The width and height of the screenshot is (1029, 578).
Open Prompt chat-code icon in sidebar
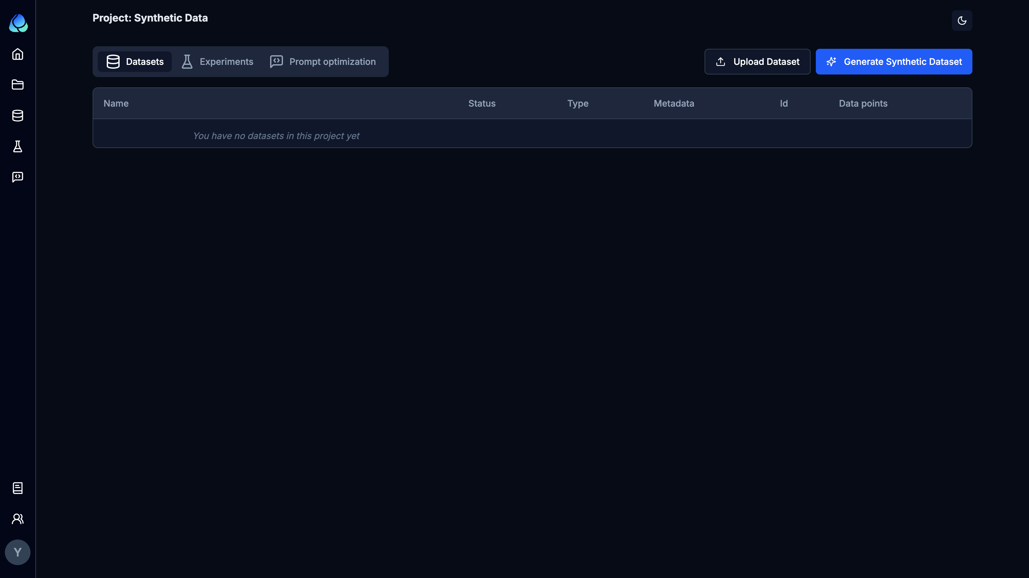(x=18, y=177)
